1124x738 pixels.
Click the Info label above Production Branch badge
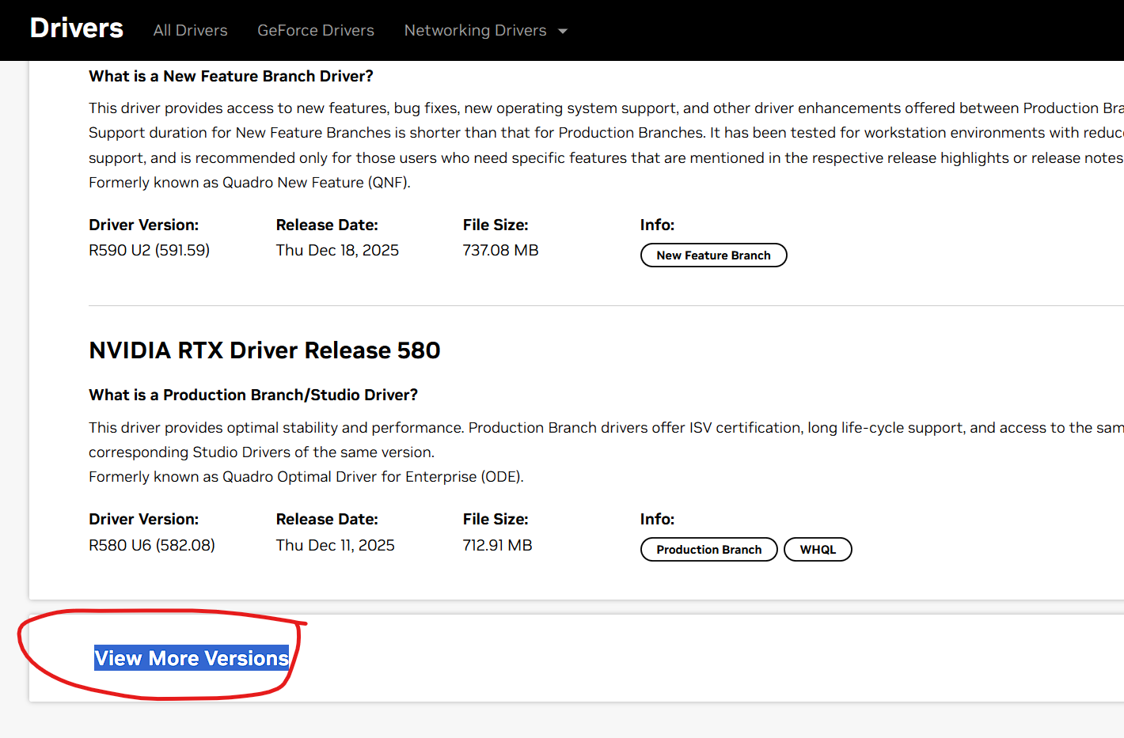click(657, 519)
